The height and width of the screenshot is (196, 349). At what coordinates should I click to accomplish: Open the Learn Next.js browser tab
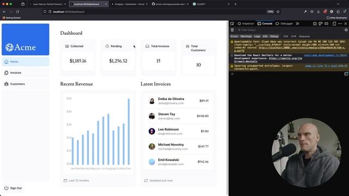click(x=47, y=4)
